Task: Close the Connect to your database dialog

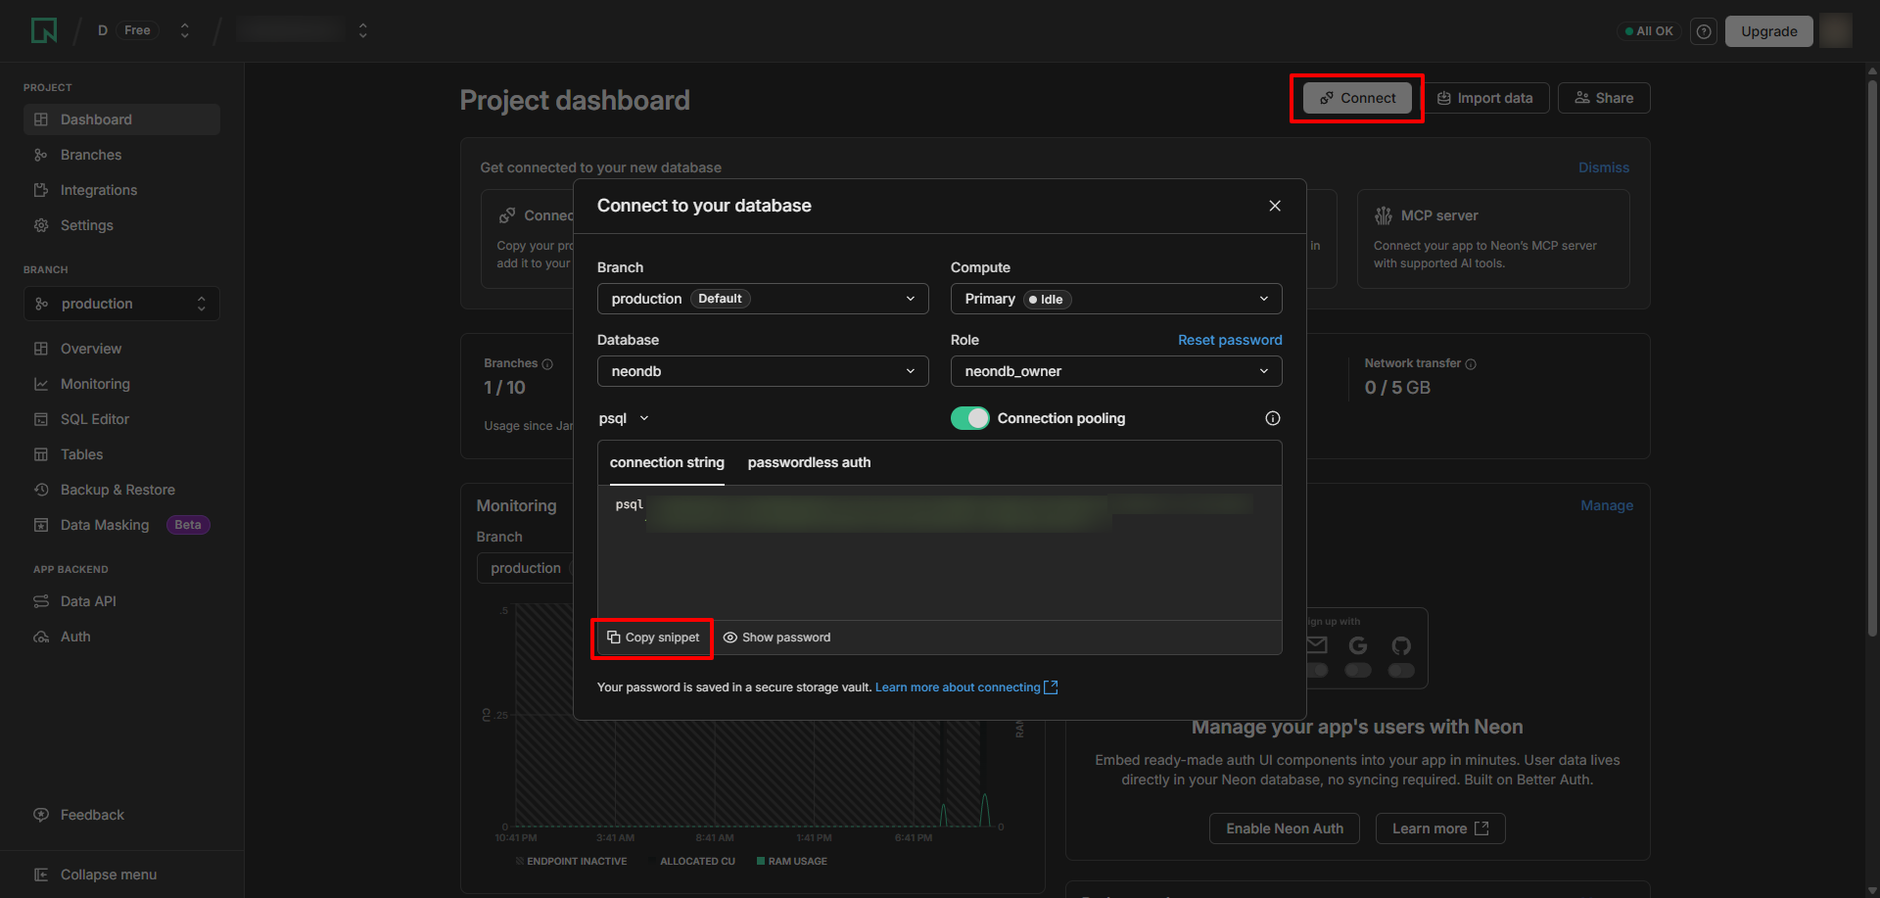Action: pyautogui.click(x=1274, y=206)
